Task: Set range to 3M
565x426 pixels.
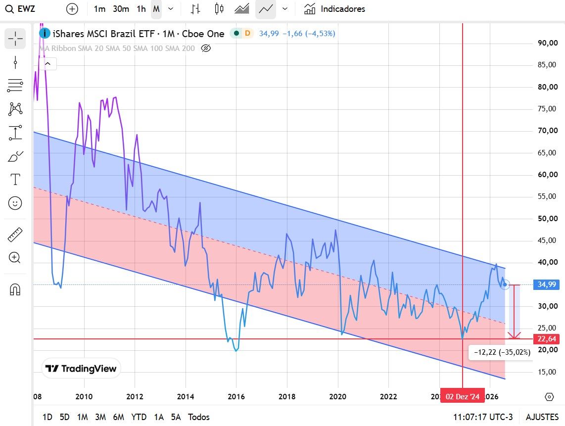Action: (100, 417)
